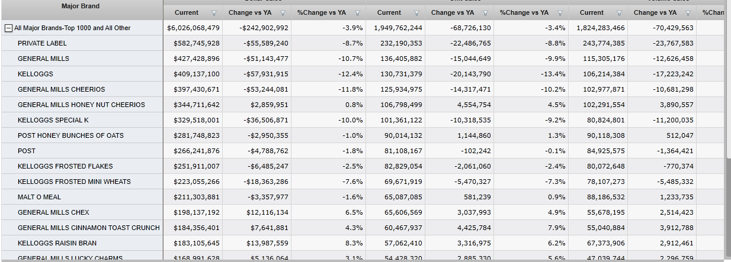Open filter on third Change vs YA column
Image resolution: width=731 pixels, height=262 pixels.
click(x=688, y=13)
